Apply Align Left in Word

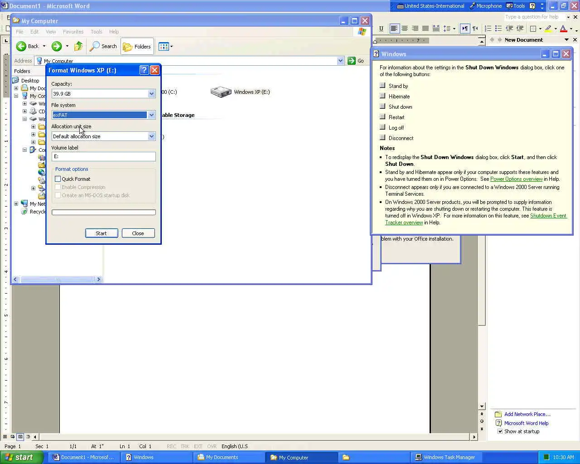pyautogui.click(x=394, y=29)
